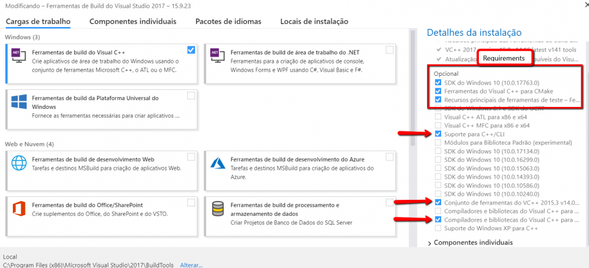
Task: Check Ferramentas de build do Office/SharePoint workload
Action: 191,202
